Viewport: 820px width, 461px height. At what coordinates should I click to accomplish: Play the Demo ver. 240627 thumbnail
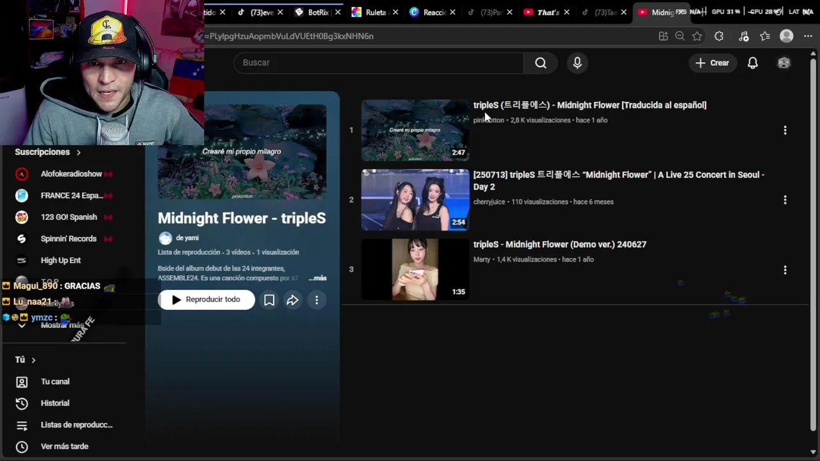point(415,270)
